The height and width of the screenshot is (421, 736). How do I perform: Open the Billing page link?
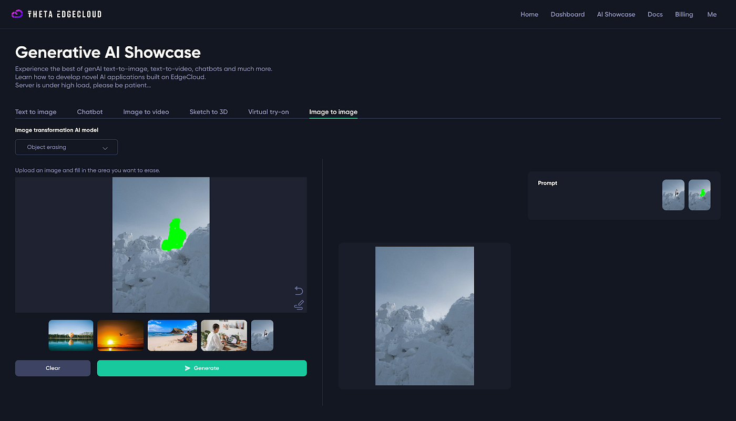pos(684,15)
